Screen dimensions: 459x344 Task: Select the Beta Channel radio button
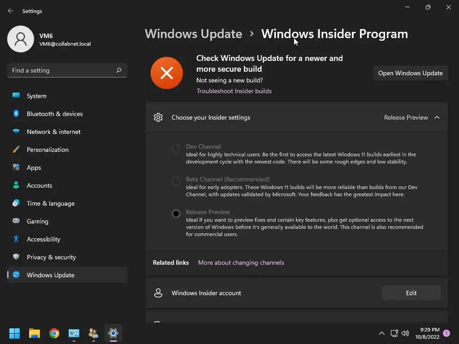point(176,181)
